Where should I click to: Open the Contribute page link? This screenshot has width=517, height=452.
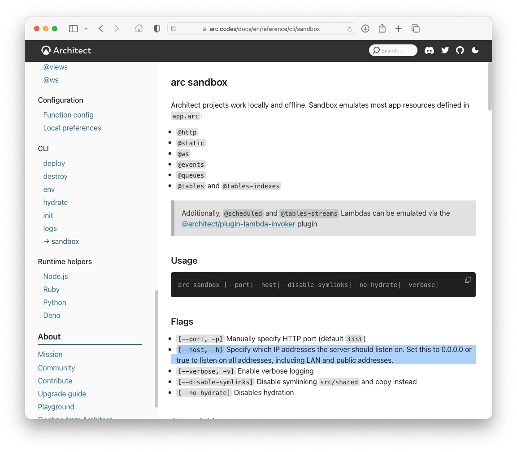pos(55,381)
